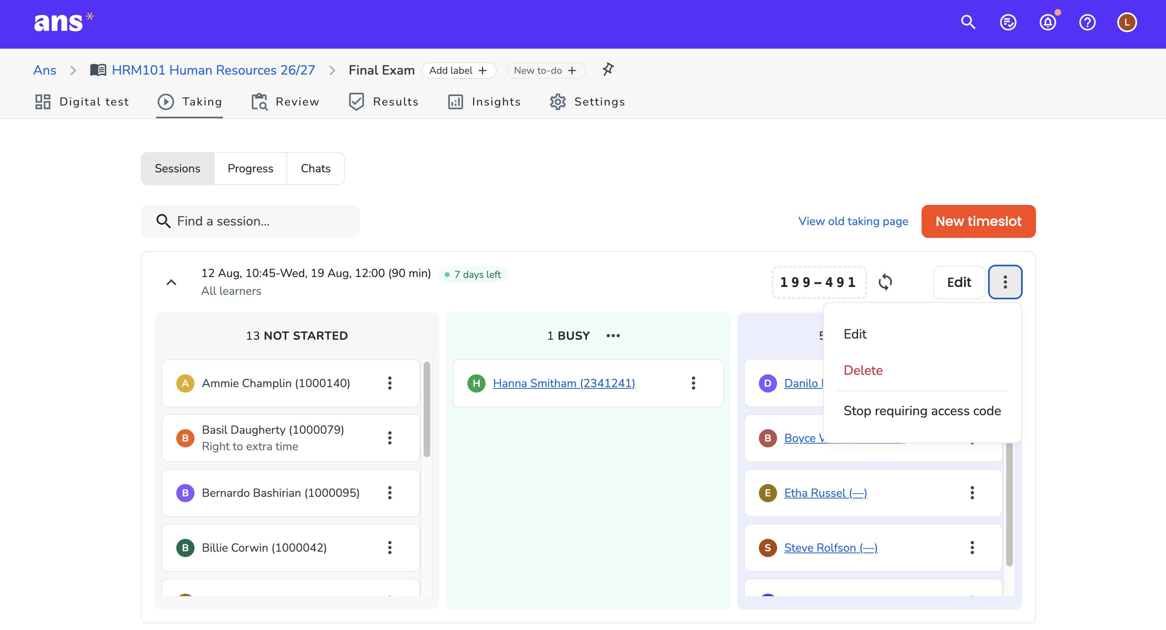This screenshot has height=630, width=1166.
Task: Open the notifications bell
Action: (x=1048, y=22)
